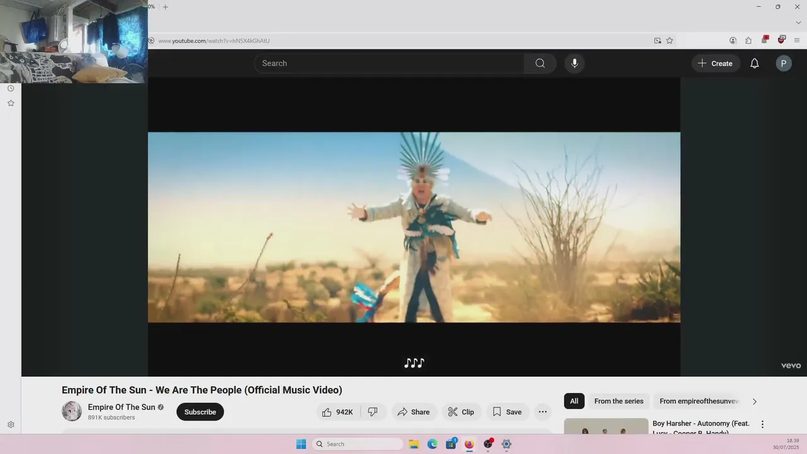Click the YouTube search magnifier button

pos(540,63)
